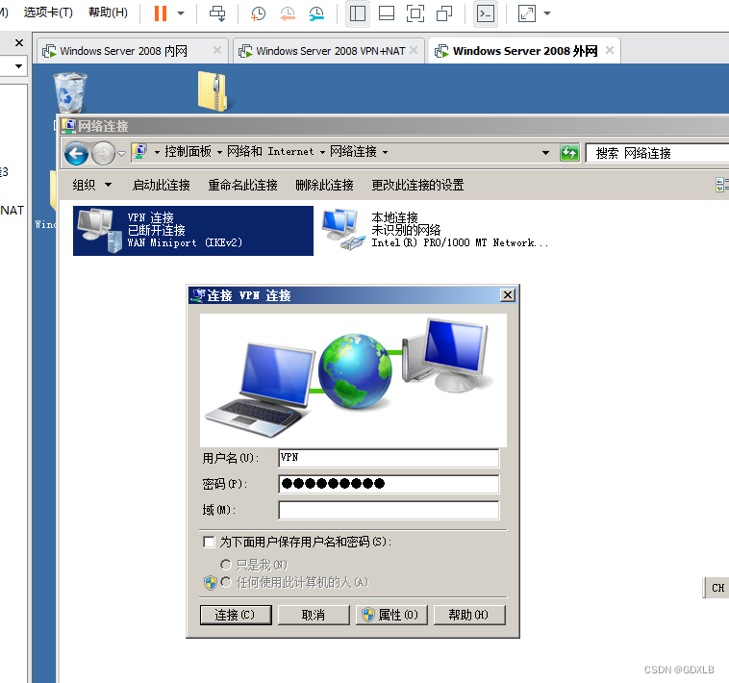Image resolution: width=729 pixels, height=683 pixels.
Task: Switch to Windows Server 2008 VPN+NAT tab
Action: [x=331, y=51]
